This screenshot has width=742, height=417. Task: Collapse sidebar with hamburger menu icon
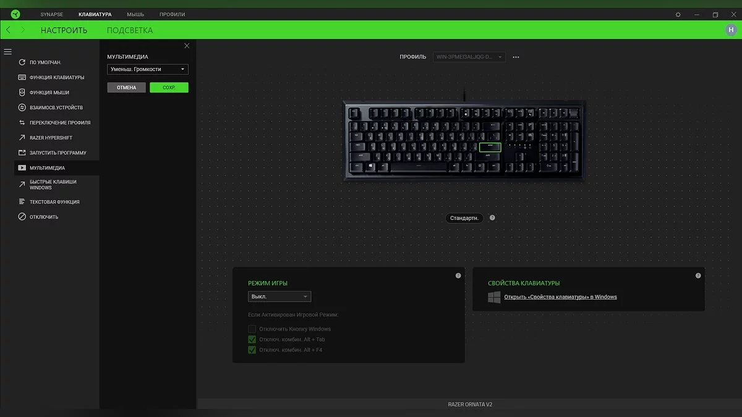click(x=7, y=52)
